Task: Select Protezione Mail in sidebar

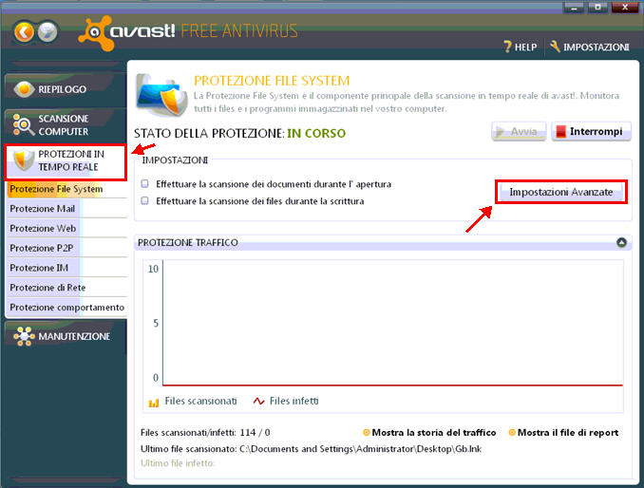Action: [67, 209]
